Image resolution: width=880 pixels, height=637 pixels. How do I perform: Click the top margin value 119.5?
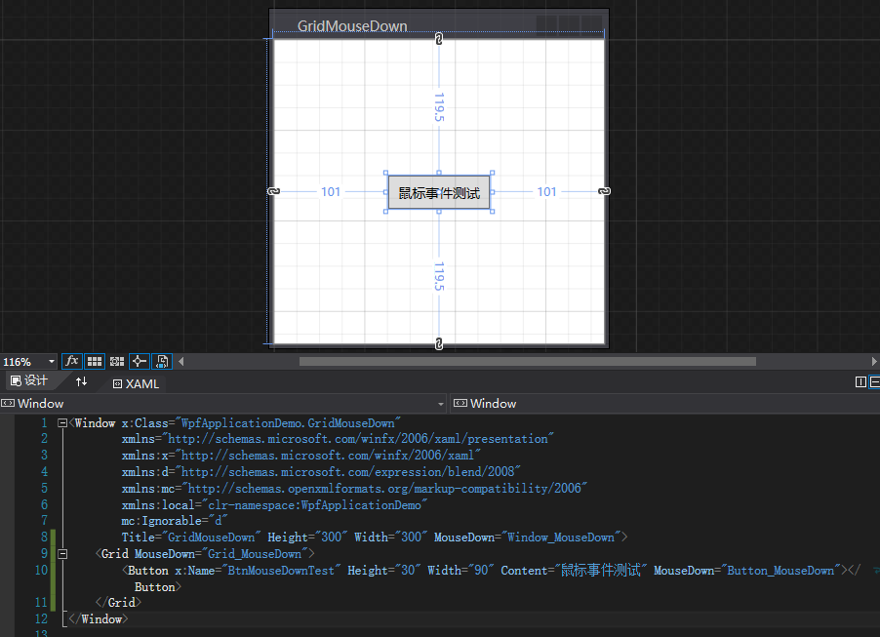click(439, 107)
